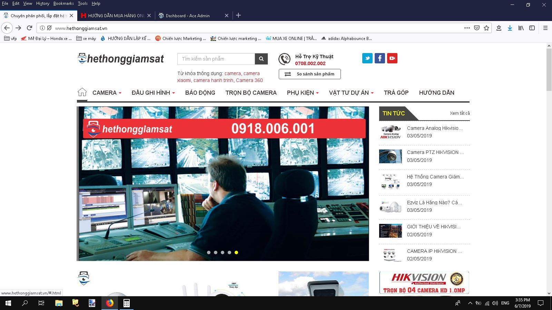Image resolution: width=552 pixels, height=310 pixels.
Task: Reload the current page
Action: pos(30,28)
